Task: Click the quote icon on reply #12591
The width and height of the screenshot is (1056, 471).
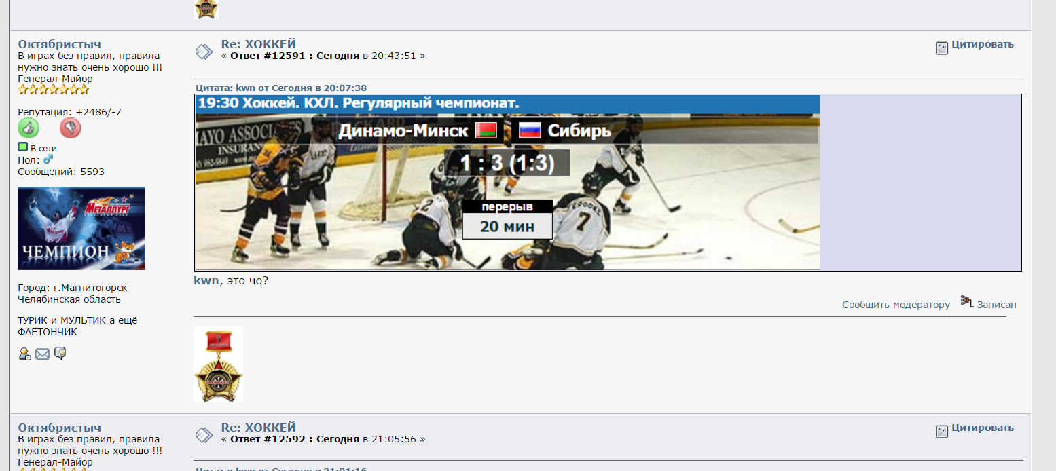Action: pos(942,48)
